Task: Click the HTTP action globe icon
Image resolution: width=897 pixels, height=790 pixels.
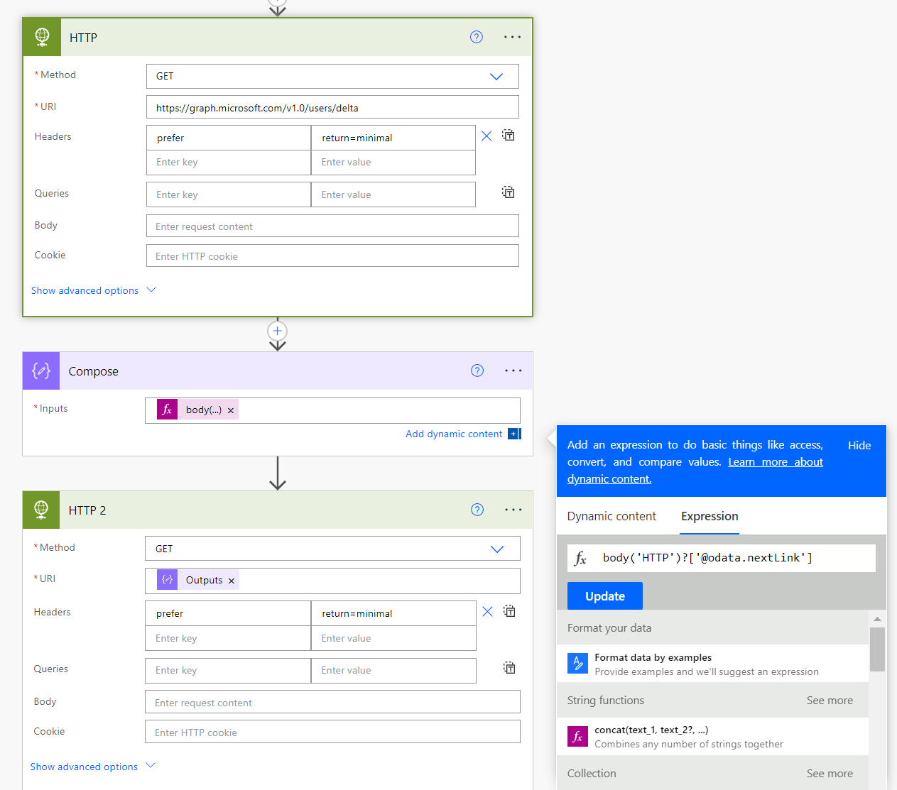Action: [42, 37]
